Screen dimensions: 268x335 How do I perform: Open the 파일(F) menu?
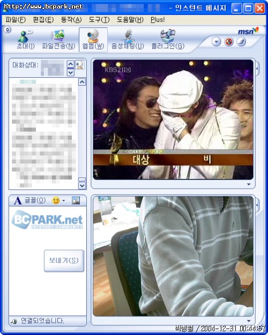16,20
